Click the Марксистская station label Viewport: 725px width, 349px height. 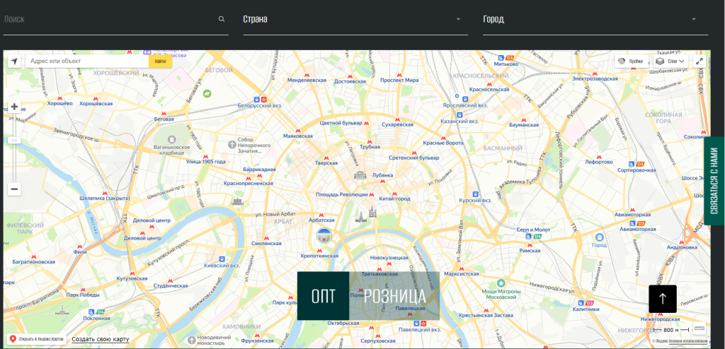461,273
